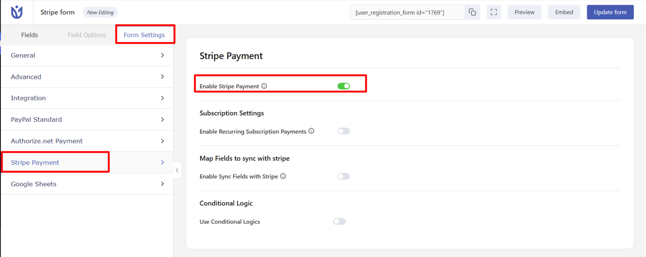The width and height of the screenshot is (646, 257).
Task: Click Enable Sync Fields with Stripe label
Action: tap(239, 177)
